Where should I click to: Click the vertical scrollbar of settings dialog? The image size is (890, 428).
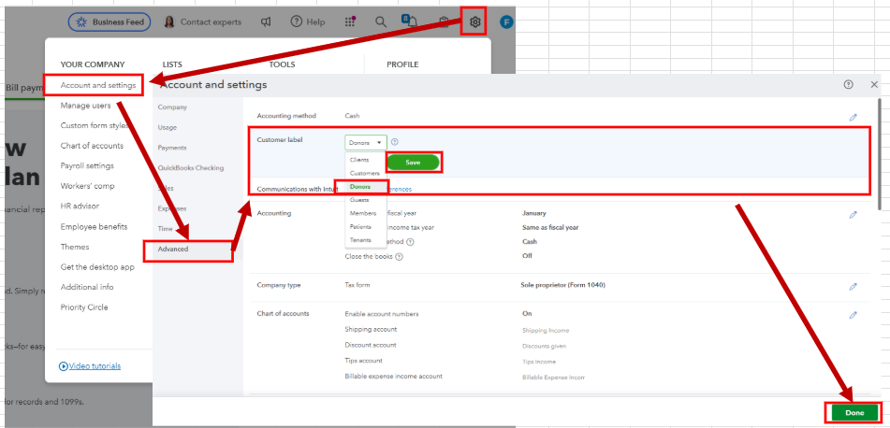point(880,154)
